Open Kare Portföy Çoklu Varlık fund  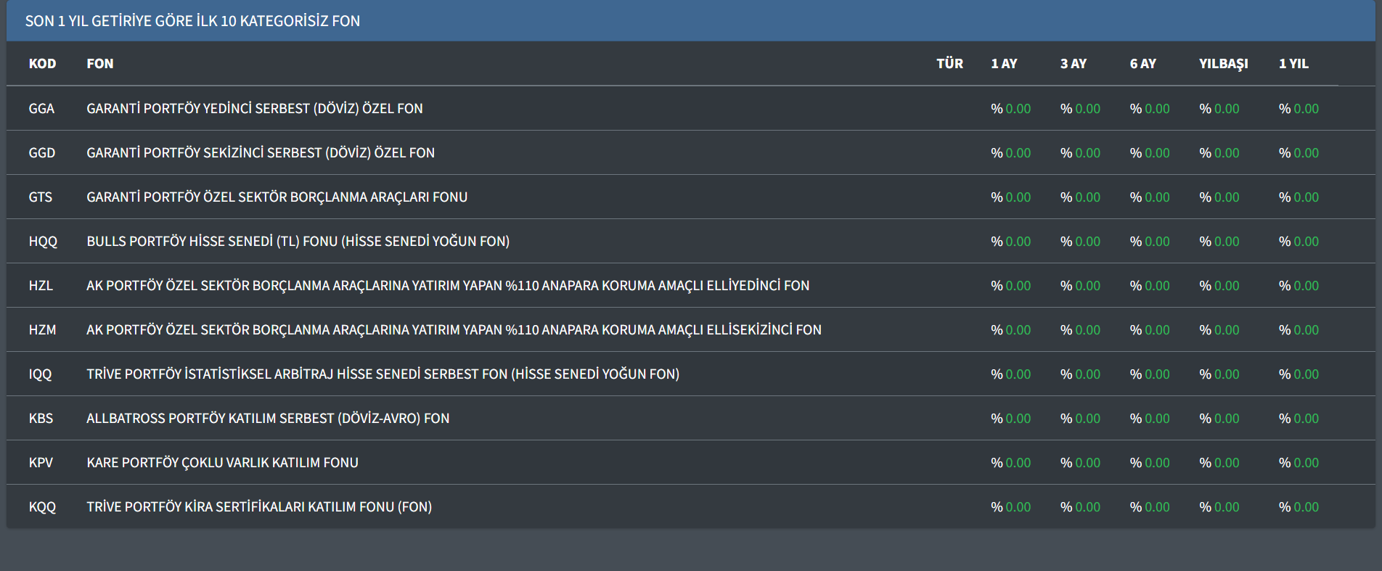point(222,463)
